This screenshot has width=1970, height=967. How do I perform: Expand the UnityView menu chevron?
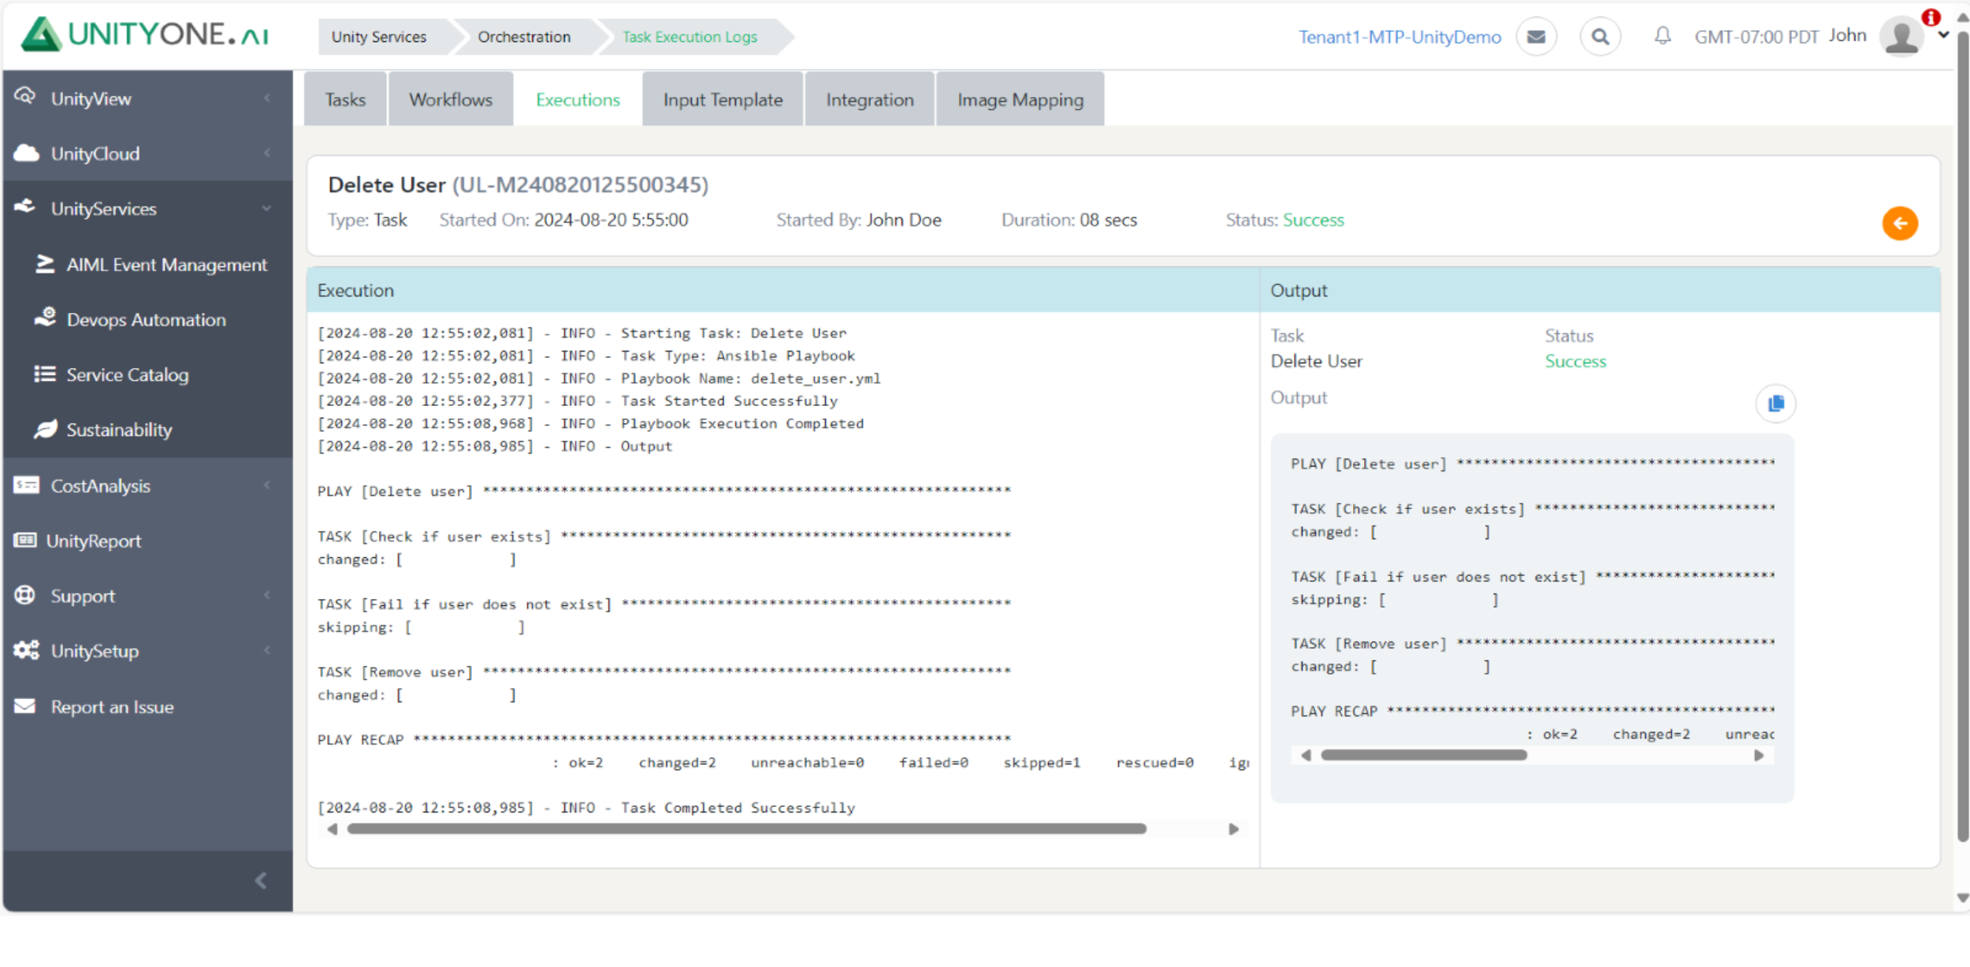click(267, 98)
